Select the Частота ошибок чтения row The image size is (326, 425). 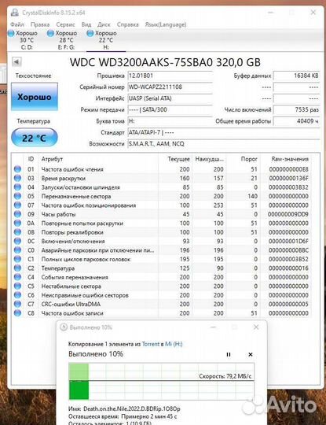162,169
